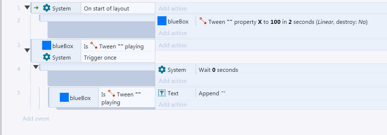Click the blueBox icon in event 5 condition
387x135 pixels.
click(64, 97)
